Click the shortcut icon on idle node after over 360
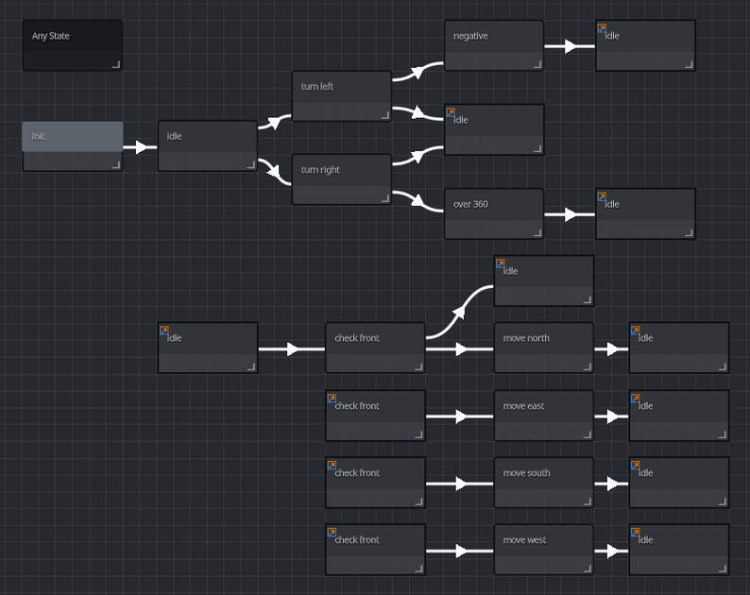The image size is (750, 595). click(x=602, y=197)
